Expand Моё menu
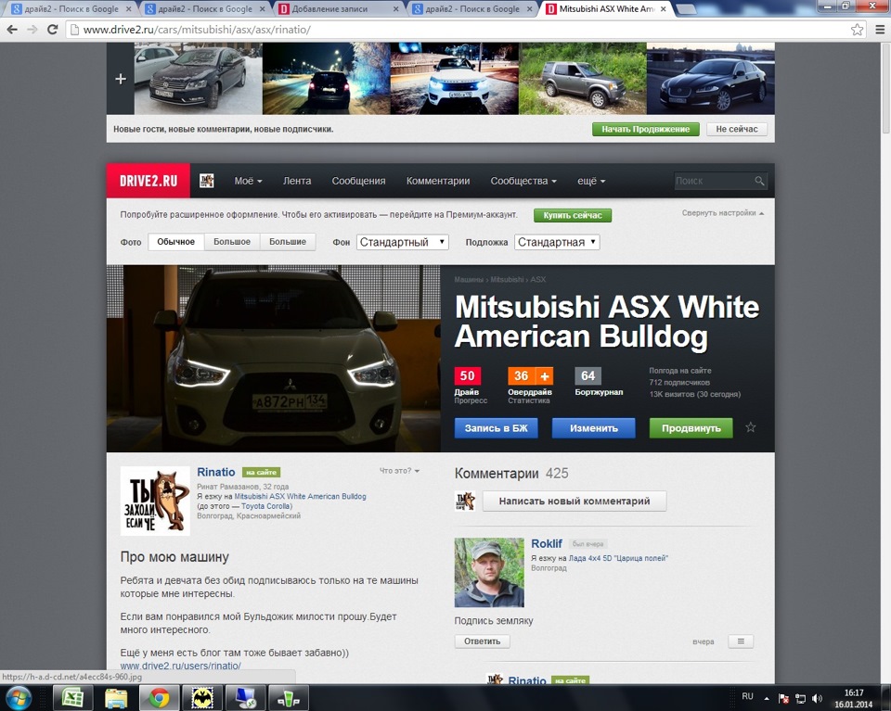Viewport: 891px width, 711px height. click(x=249, y=181)
